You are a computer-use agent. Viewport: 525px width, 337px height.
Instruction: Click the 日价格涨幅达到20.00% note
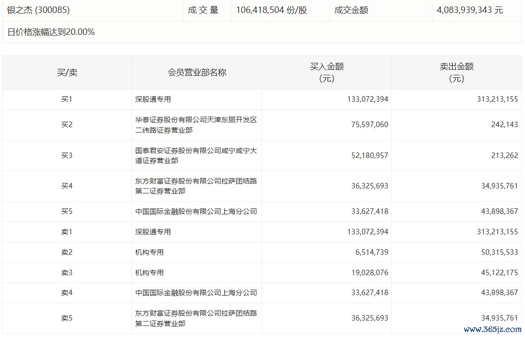(51, 32)
